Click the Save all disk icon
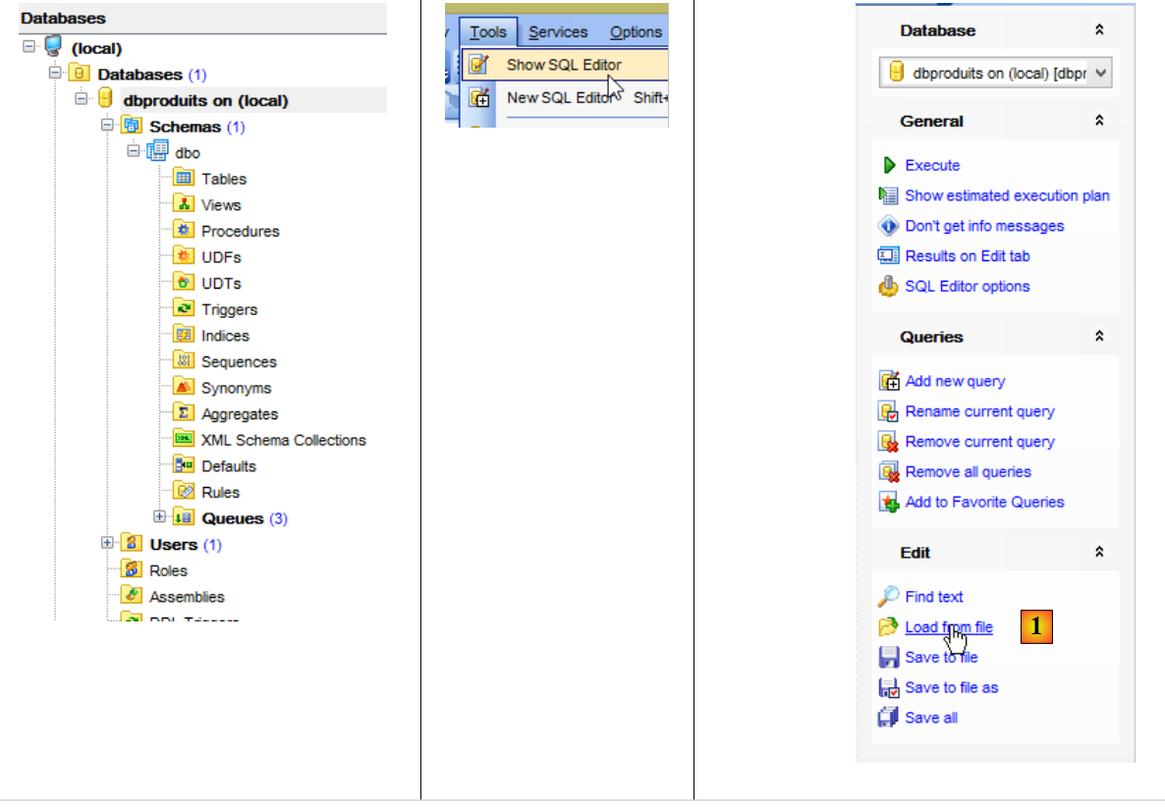The image size is (1165, 807). (889, 718)
